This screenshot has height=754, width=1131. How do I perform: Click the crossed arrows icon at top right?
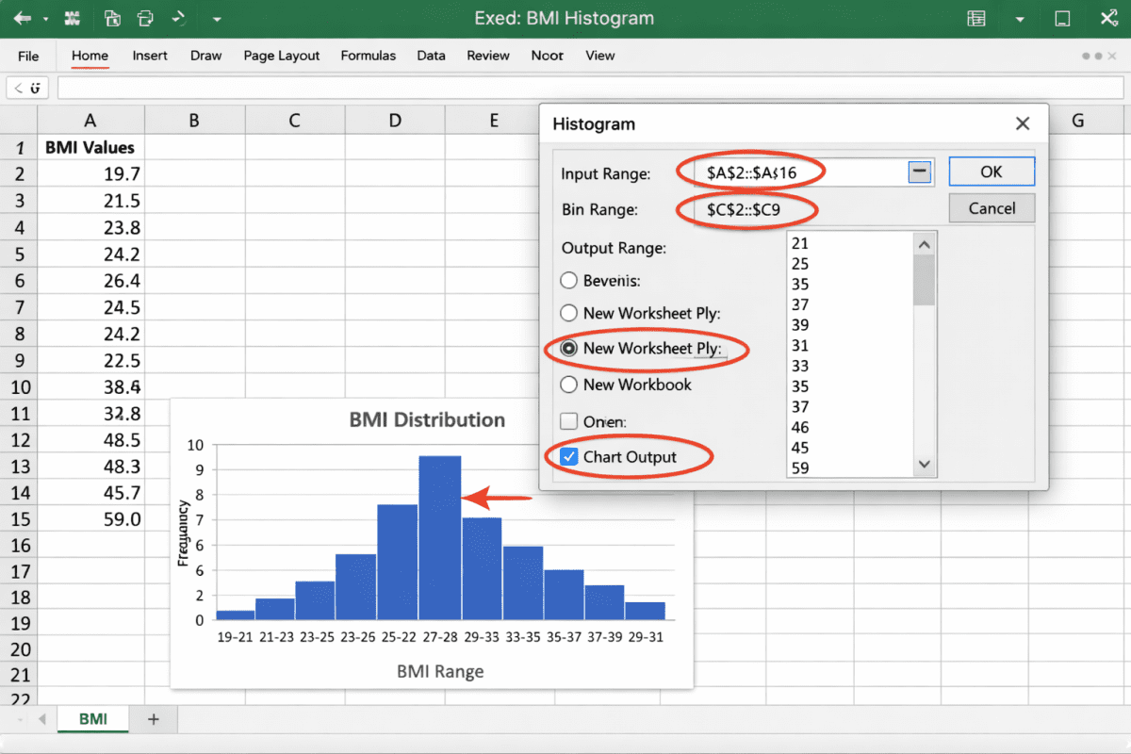pyautogui.click(x=1110, y=19)
